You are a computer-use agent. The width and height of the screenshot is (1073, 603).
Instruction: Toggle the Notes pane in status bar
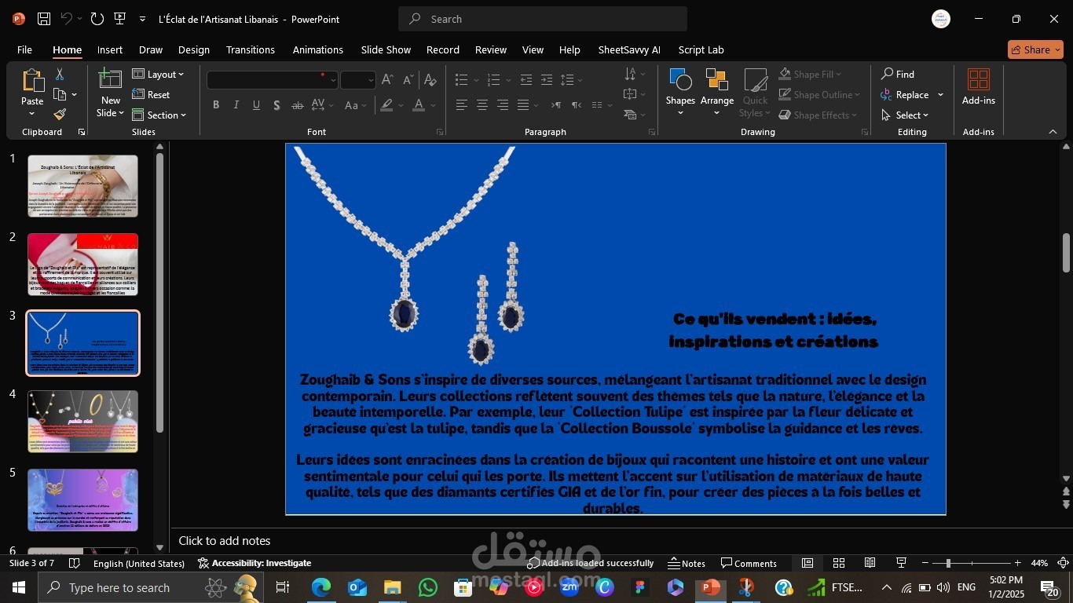click(x=687, y=563)
